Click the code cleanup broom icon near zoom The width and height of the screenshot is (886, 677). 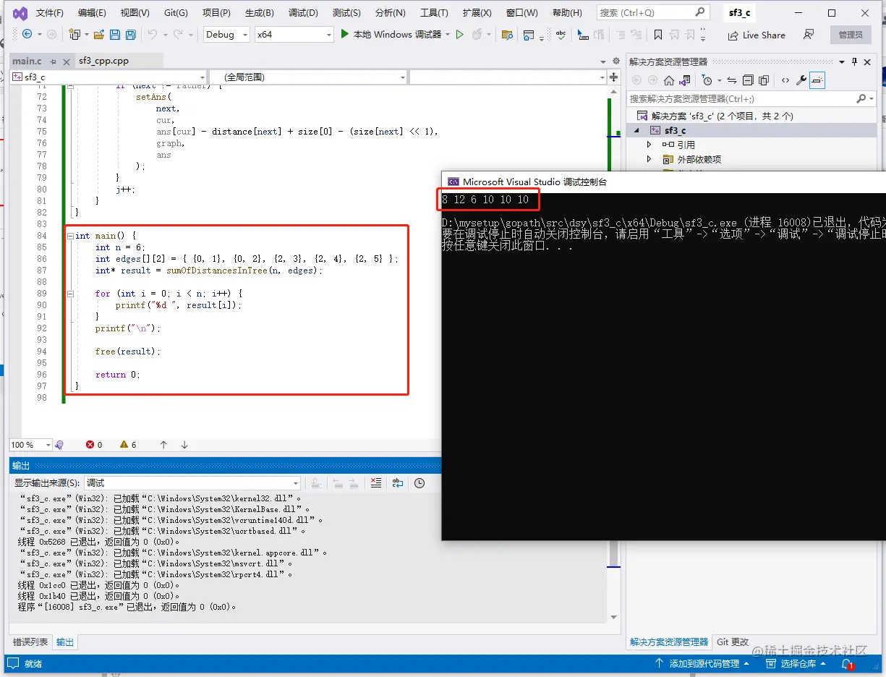coord(59,445)
